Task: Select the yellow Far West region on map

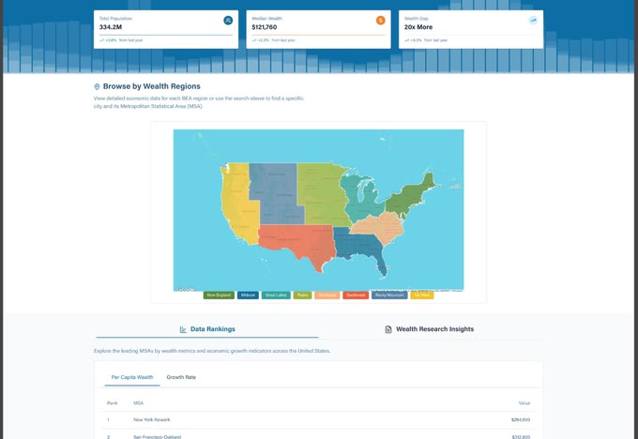Action: click(x=238, y=204)
